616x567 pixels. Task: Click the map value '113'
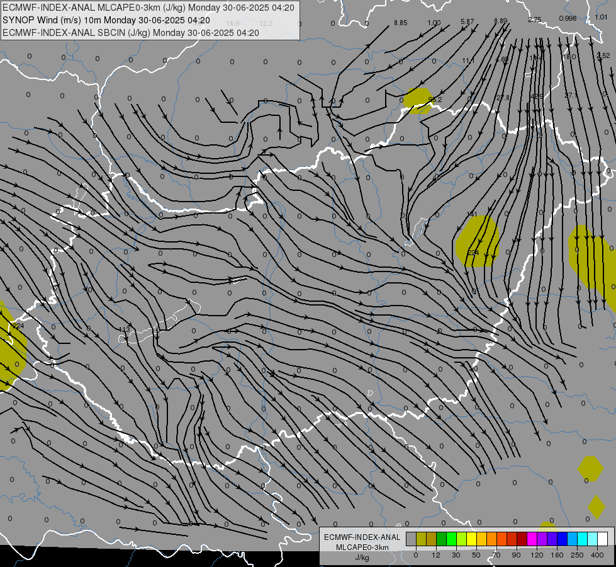coord(124,329)
